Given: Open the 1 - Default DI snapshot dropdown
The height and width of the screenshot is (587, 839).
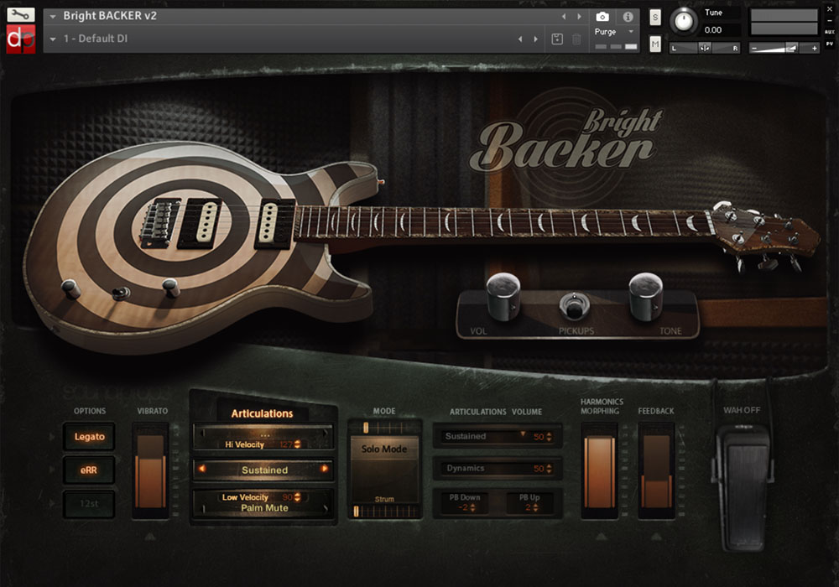Looking at the screenshot, I should (52, 39).
